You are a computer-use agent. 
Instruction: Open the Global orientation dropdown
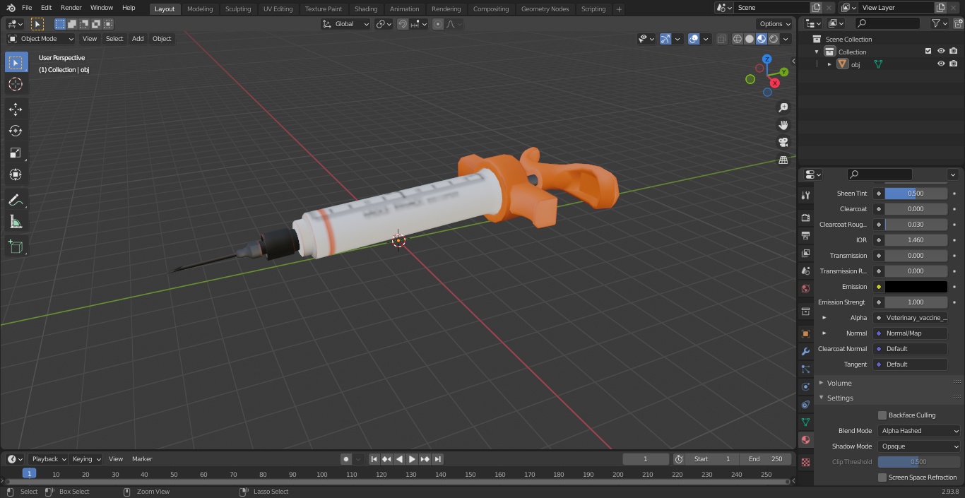[346, 24]
